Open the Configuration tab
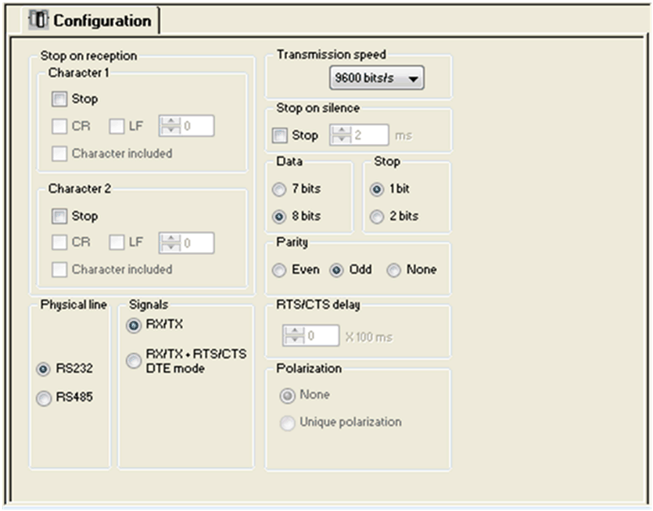The image size is (653, 511). click(90, 20)
